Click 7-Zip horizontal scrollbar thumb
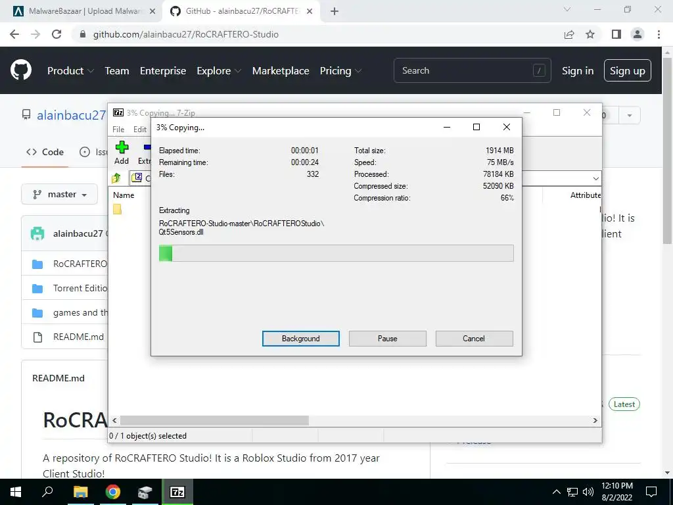The height and width of the screenshot is (505, 673). tap(214, 420)
